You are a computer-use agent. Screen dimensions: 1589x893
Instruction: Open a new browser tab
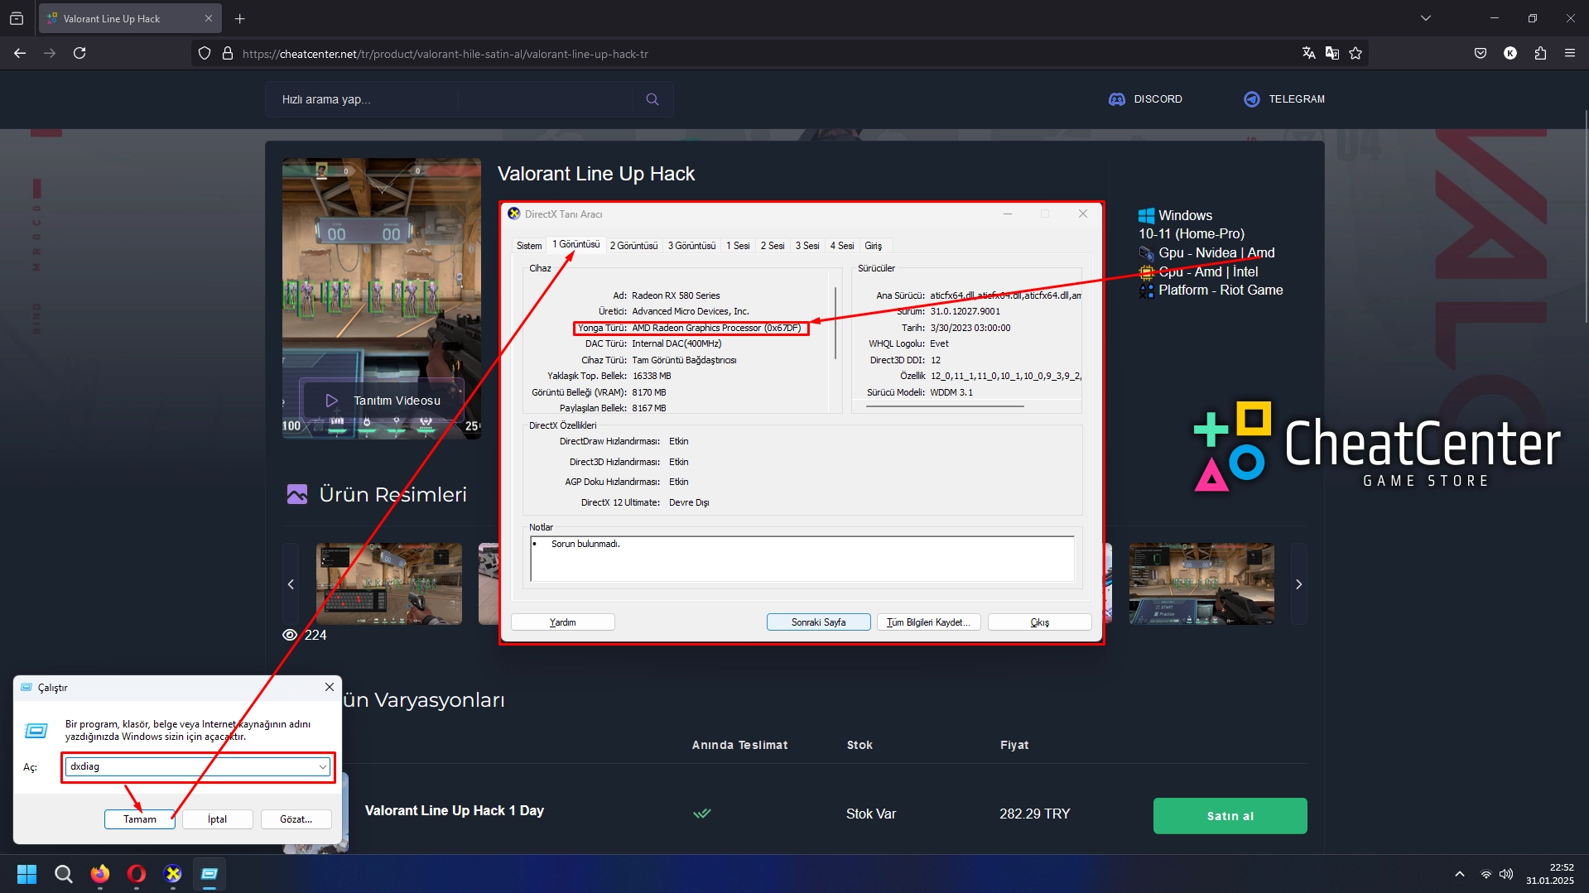point(240,18)
